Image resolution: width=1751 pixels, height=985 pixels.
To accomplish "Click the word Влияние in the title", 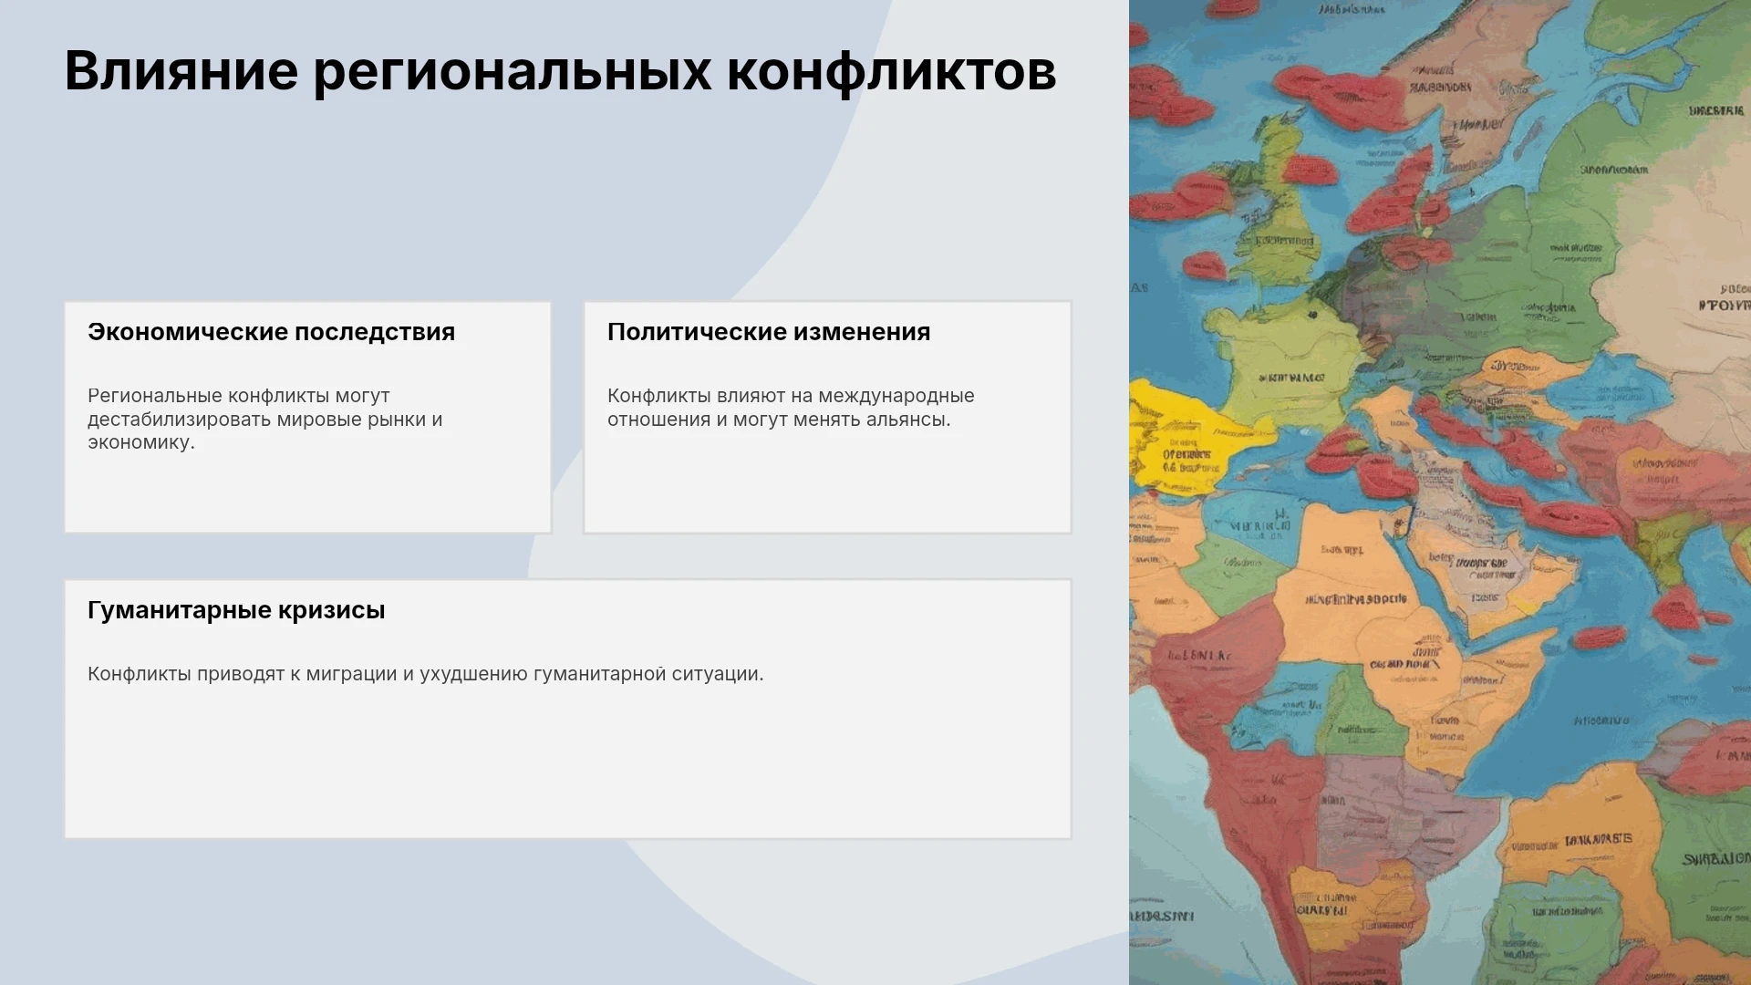I will coord(181,70).
